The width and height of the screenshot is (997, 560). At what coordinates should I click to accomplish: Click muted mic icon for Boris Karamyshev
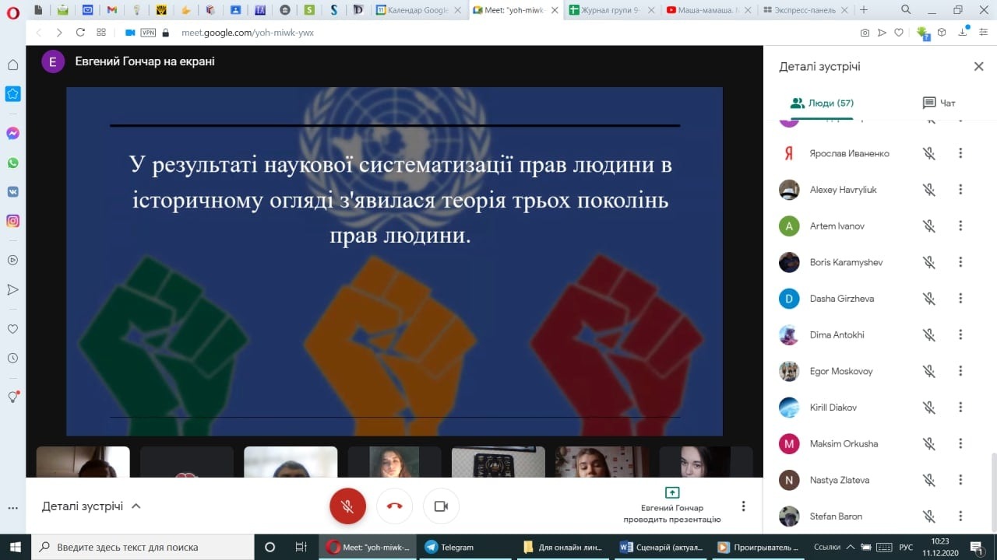(x=929, y=262)
